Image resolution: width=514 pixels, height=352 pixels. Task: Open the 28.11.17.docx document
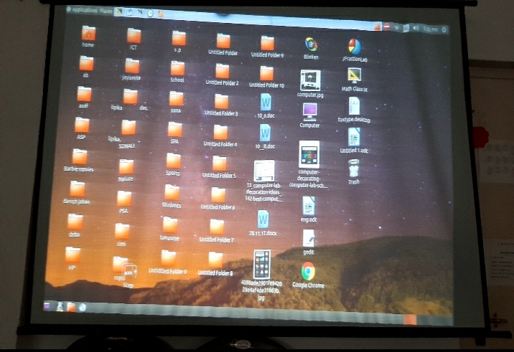point(263,219)
